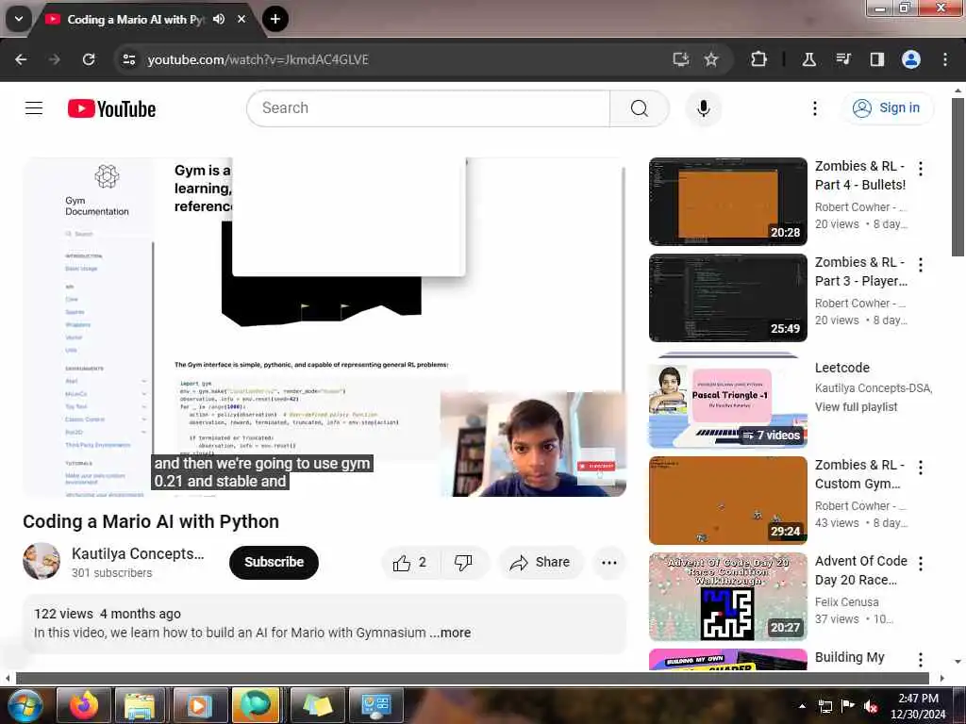Image resolution: width=966 pixels, height=724 pixels.
Task: Show hidden system tray icons
Action: pyautogui.click(x=802, y=706)
